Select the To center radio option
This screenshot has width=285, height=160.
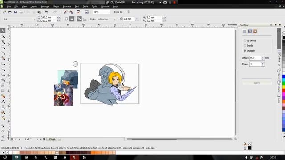(250, 40)
